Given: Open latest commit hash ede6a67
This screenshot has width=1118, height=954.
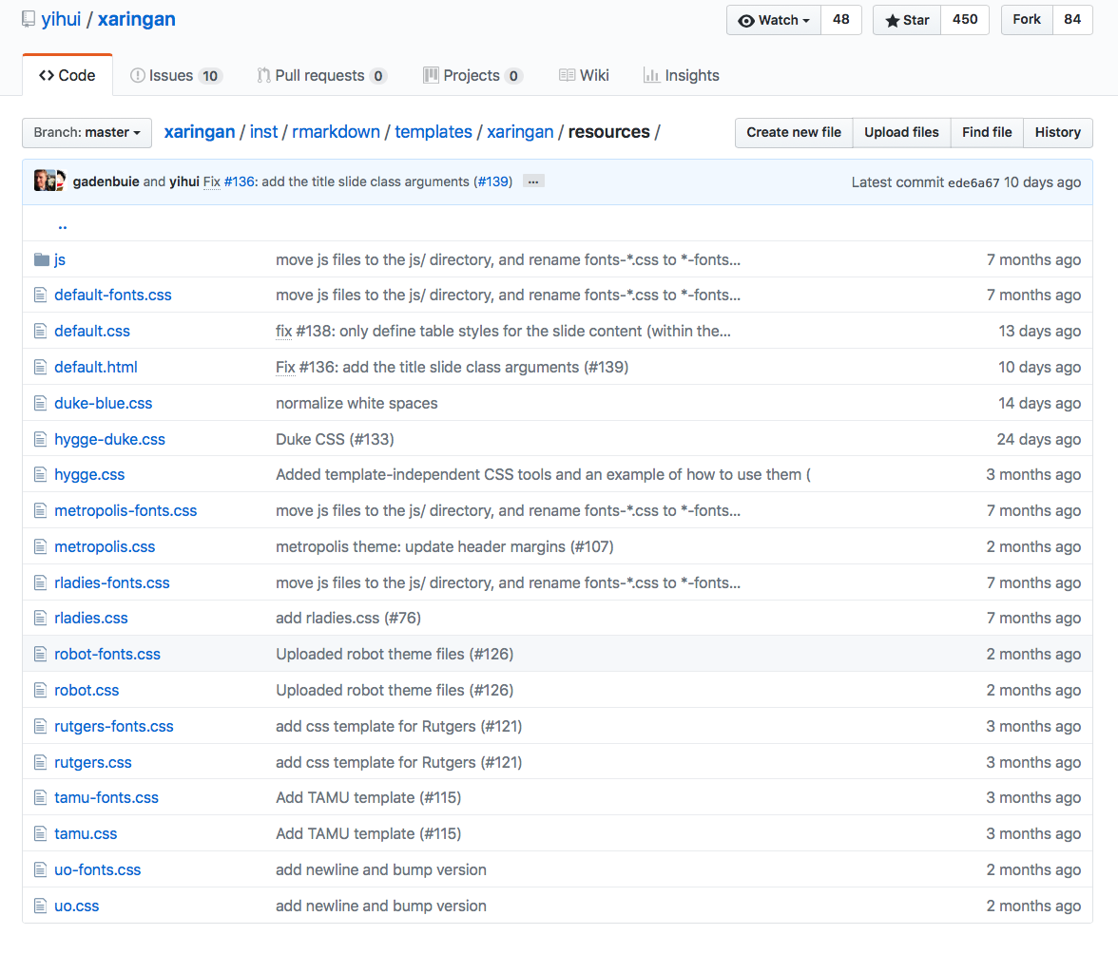Looking at the screenshot, I should click(973, 182).
